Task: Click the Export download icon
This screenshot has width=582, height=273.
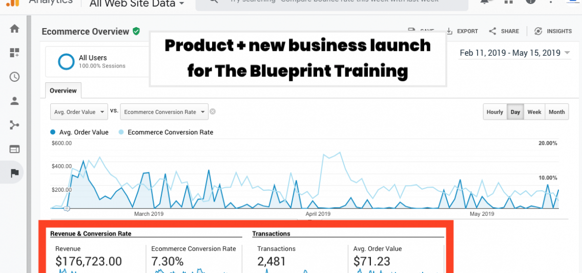Action: 449,31
